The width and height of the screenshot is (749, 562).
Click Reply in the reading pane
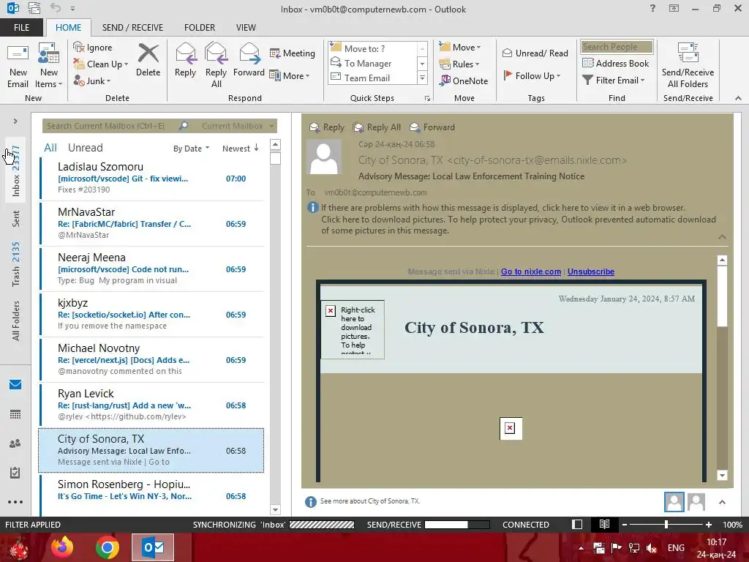click(327, 127)
